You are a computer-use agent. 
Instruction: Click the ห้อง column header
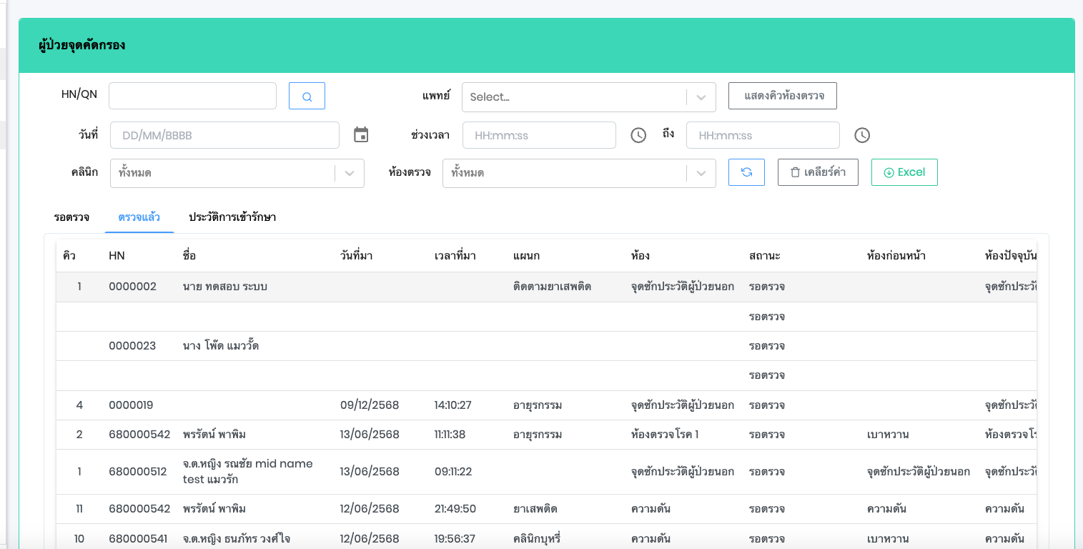click(641, 256)
